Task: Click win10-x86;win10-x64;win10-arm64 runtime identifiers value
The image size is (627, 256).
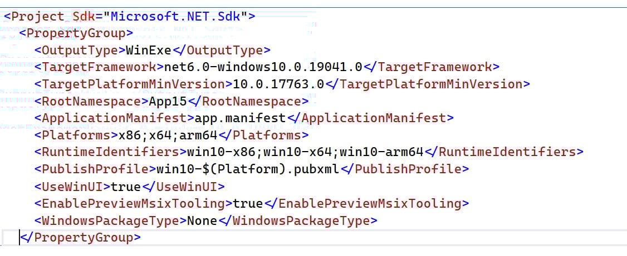Action: tap(305, 152)
